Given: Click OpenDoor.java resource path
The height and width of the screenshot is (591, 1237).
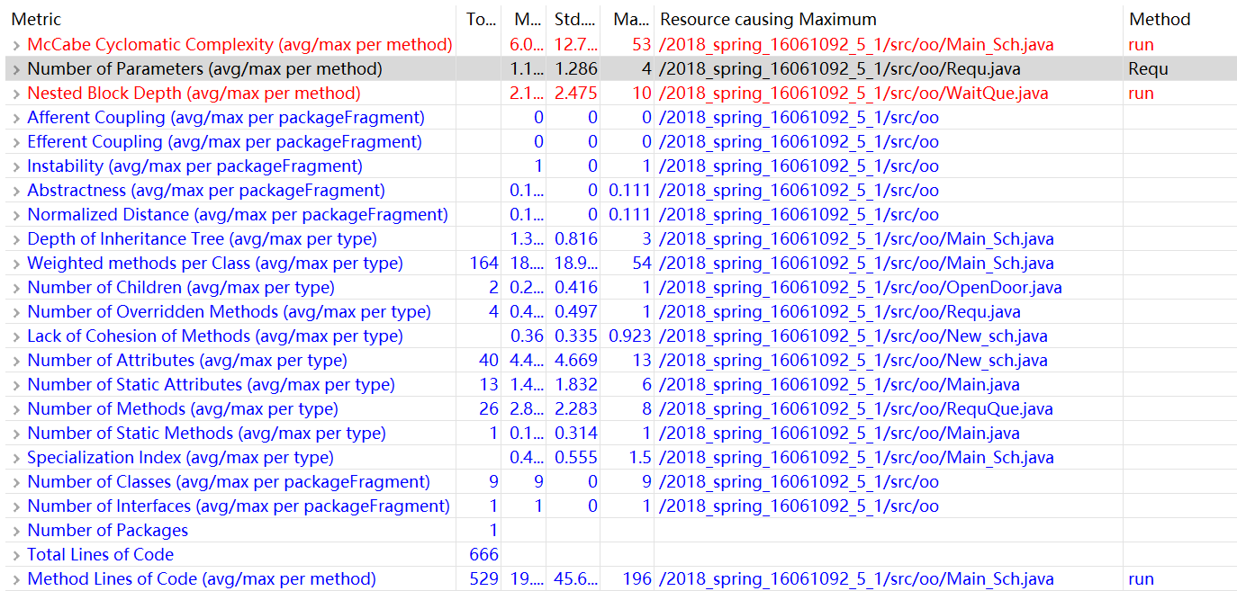Looking at the screenshot, I should pyautogui.click(x=861, y=288).
